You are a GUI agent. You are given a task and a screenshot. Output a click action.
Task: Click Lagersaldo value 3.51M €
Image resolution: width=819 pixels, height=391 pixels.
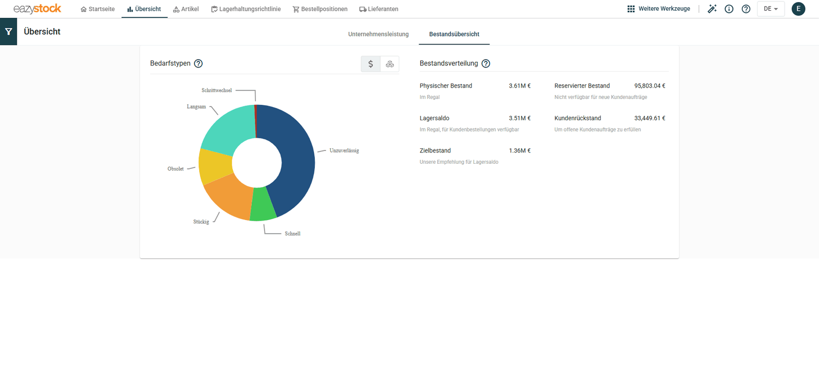[520, 118]
